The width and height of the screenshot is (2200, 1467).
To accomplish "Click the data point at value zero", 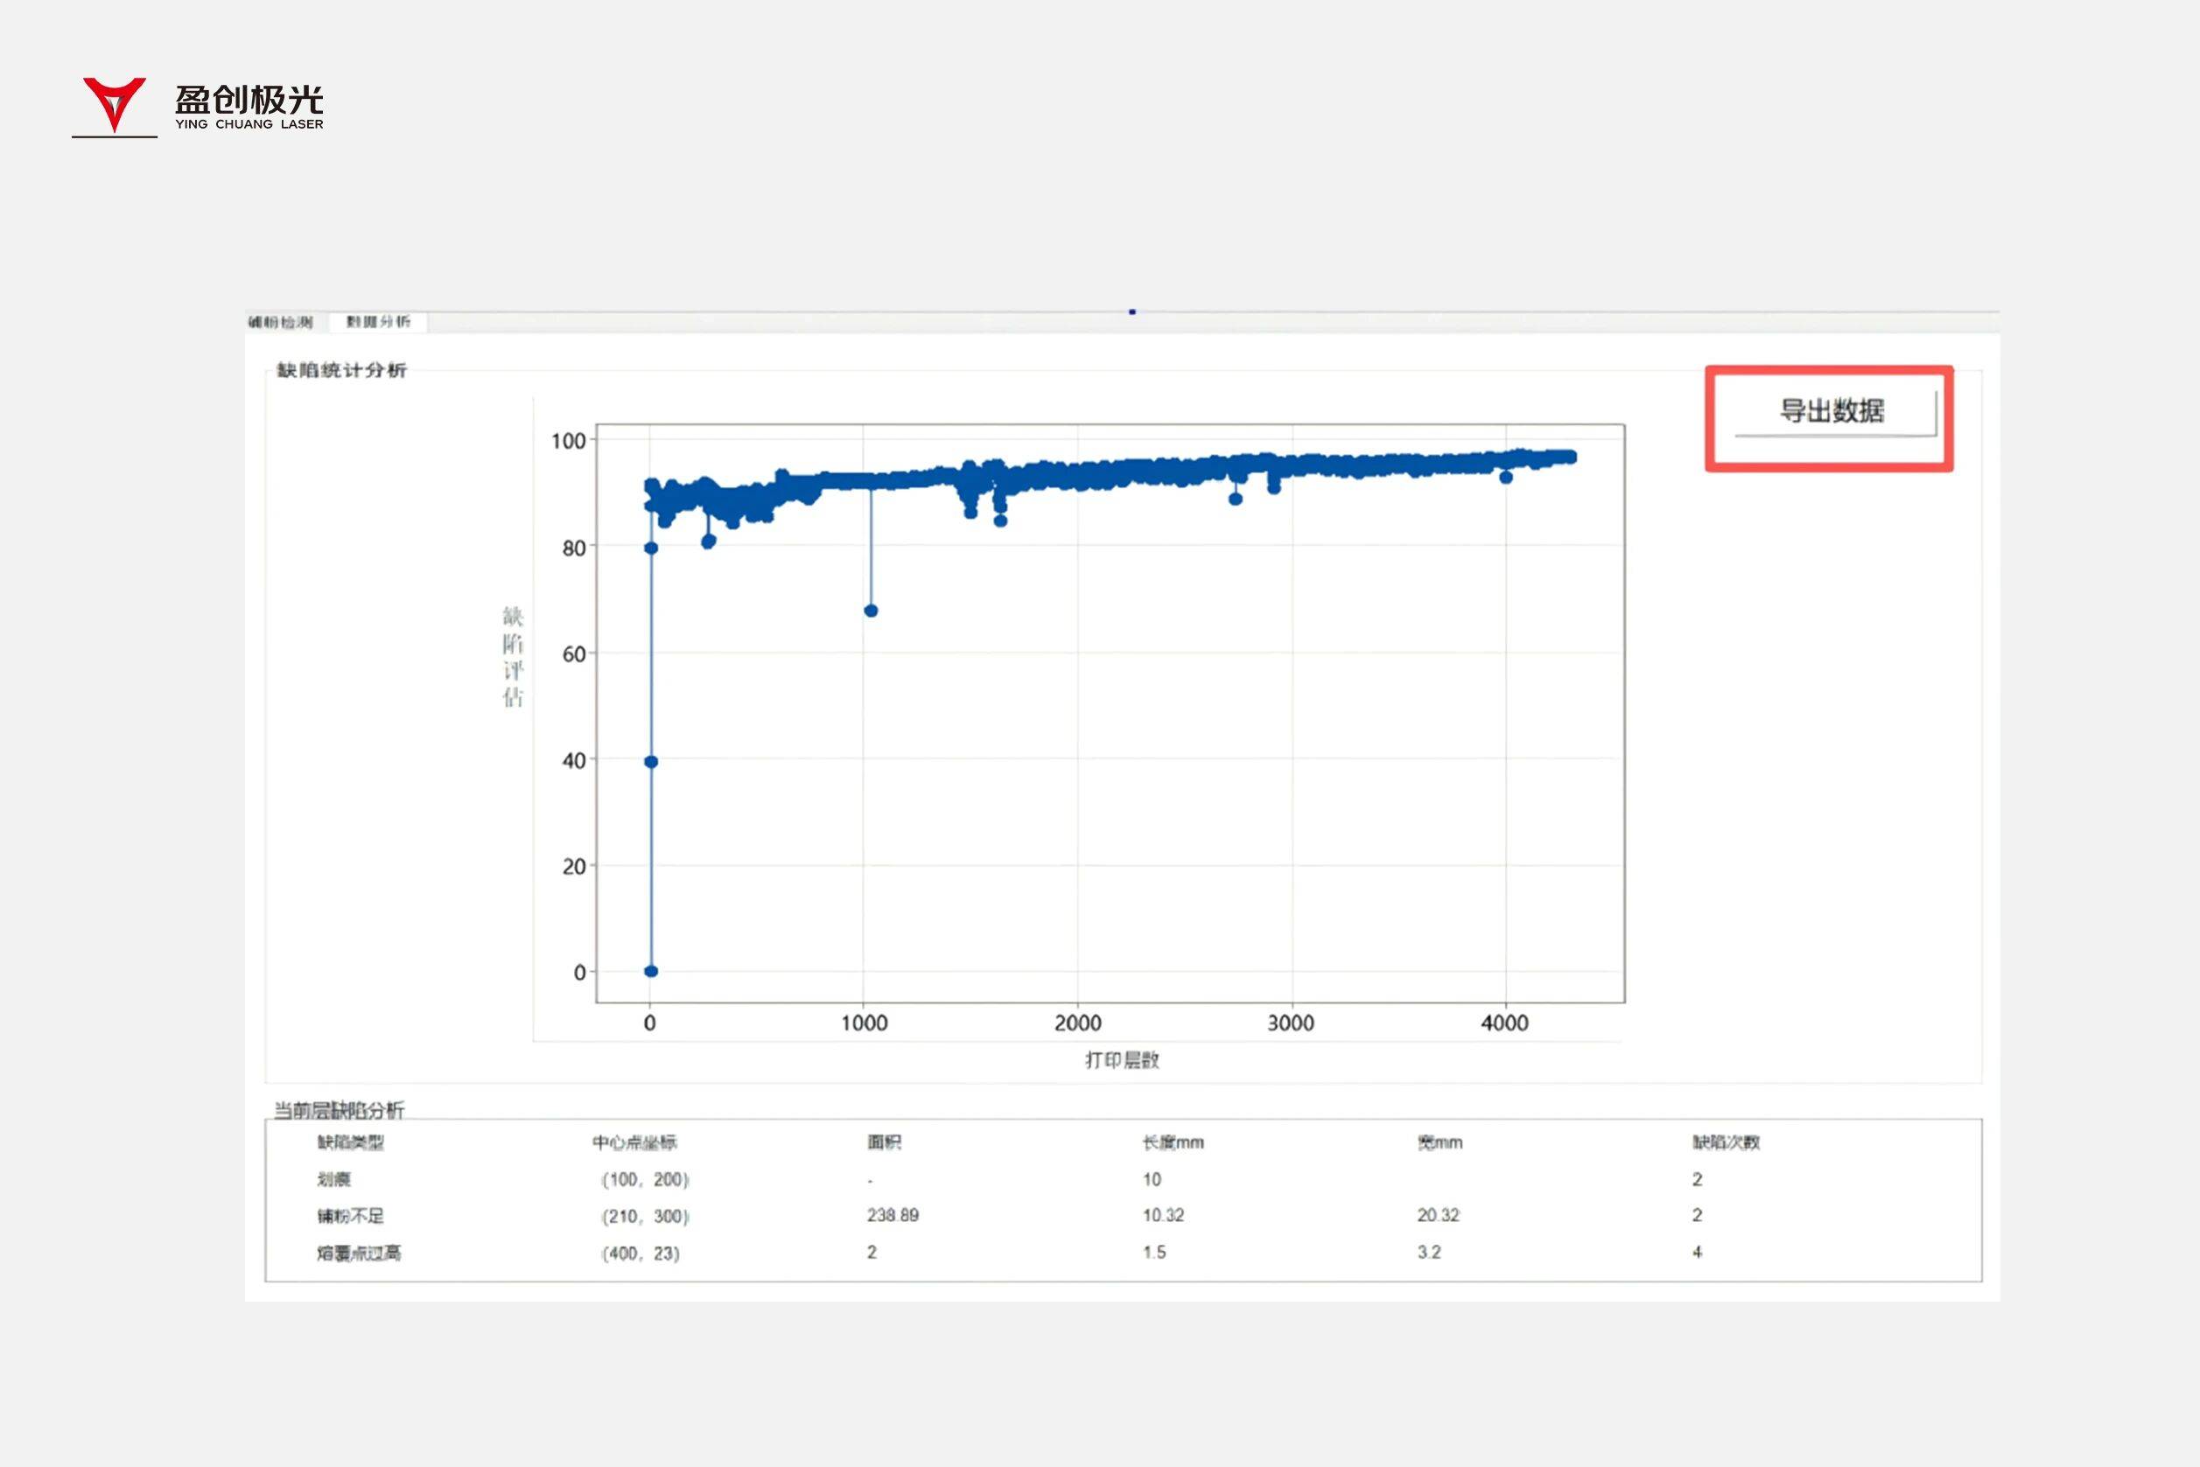I will click(x=651, y=971).
